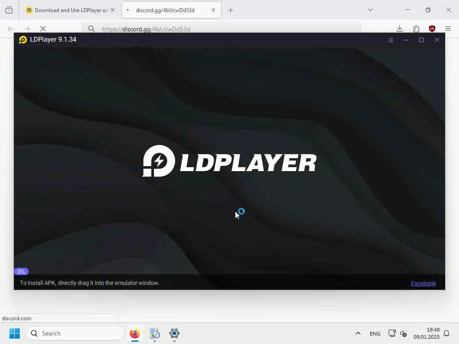The image size is (459, 344).
Task: Stop loading the page in Firefox
Action: [43, 29]
